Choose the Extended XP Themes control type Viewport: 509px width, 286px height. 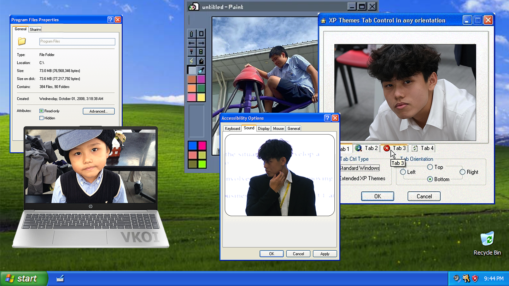(x=362, y=178)
